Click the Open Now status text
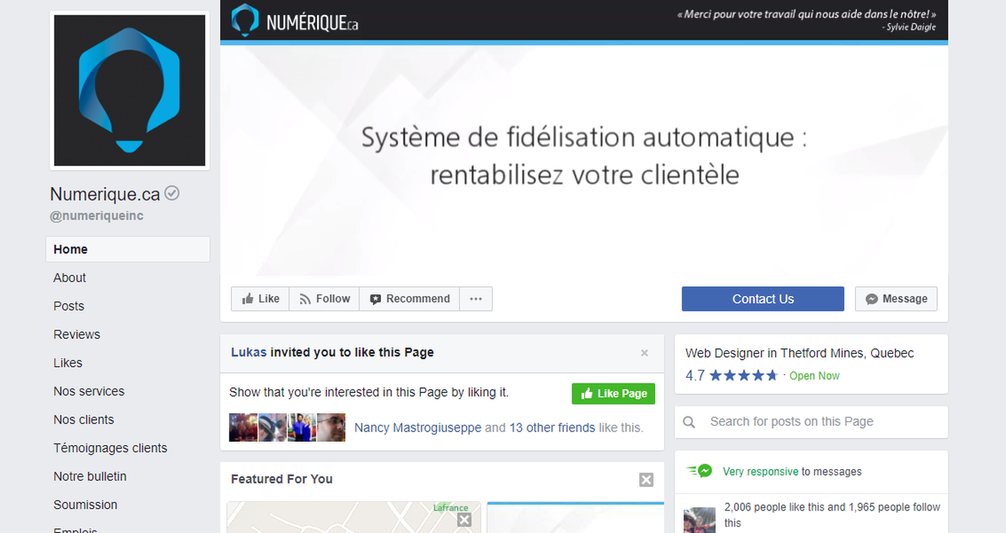 tap(814, 376)
